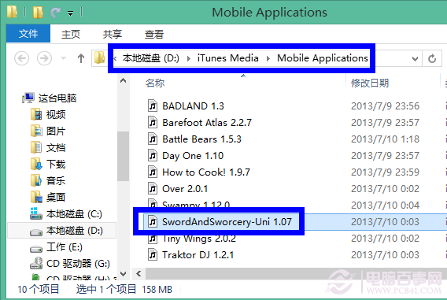
Task: Click 本地磁盘 (D:) in the address path
Action: [151, 58]
